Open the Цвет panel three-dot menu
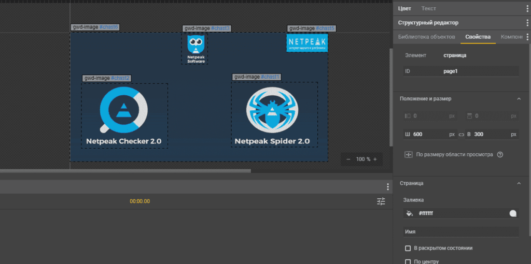Screen dimensions: 531x264 coord(527,8)
